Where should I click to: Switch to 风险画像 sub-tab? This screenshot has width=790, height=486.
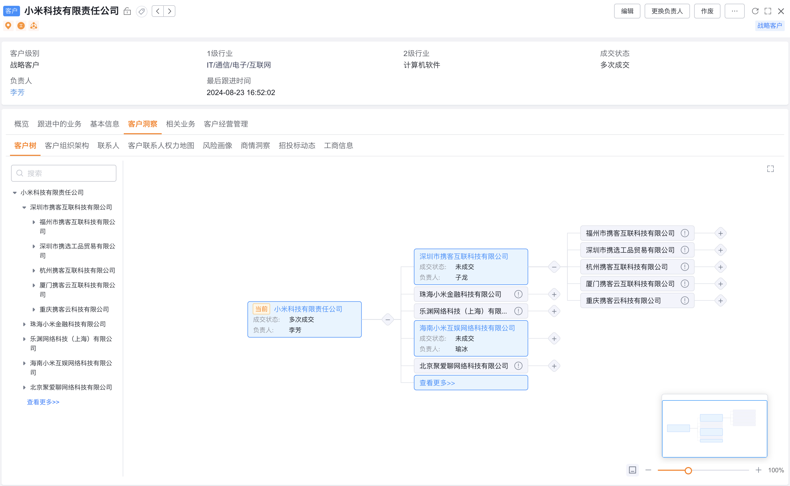(x=217, y=146)
